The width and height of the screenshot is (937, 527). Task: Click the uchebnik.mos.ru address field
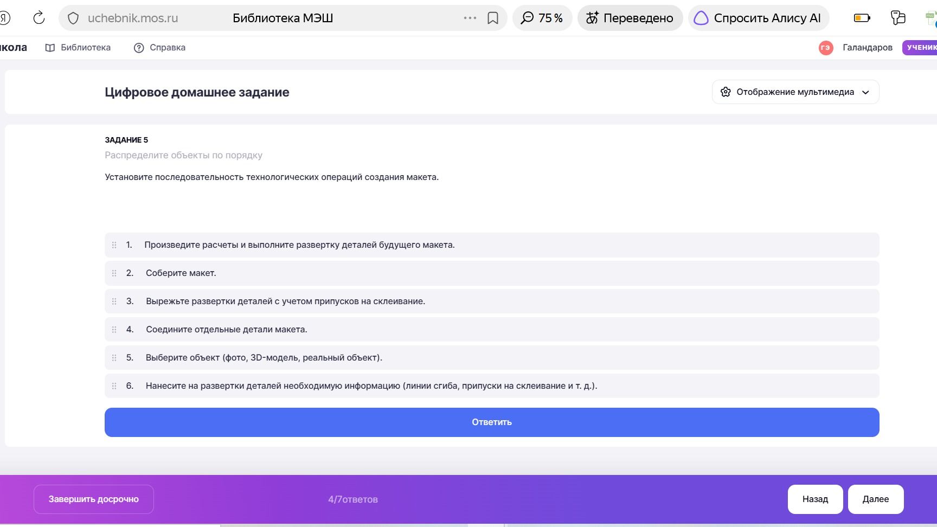point(133,18)
